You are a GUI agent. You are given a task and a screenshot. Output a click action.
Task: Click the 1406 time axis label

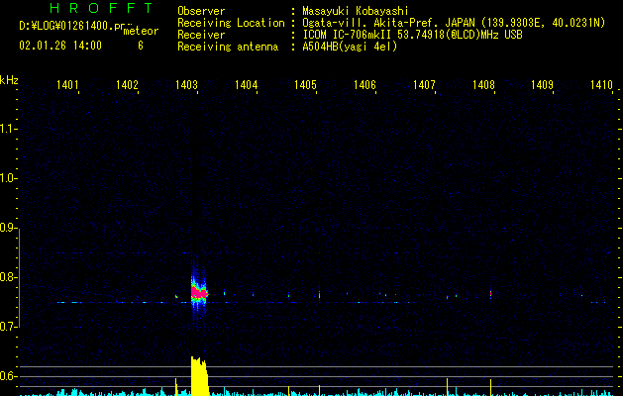364,84
